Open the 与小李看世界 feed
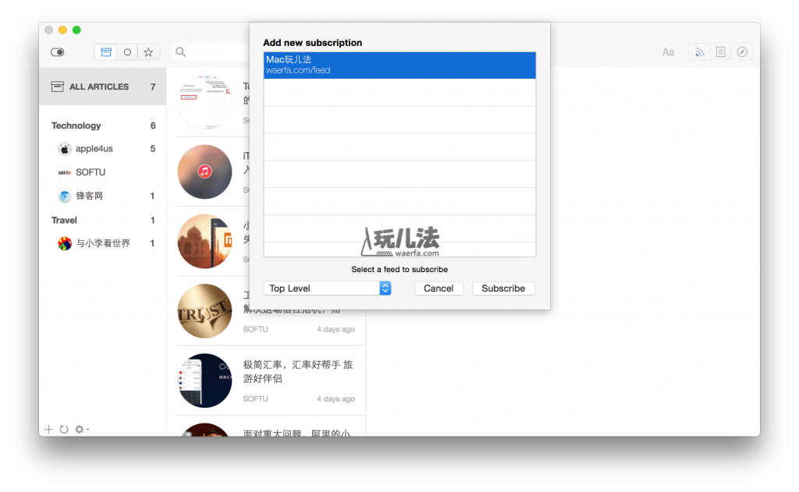This screenshot has height=492, width=799. pyautogui.click(x=102, y=243)
